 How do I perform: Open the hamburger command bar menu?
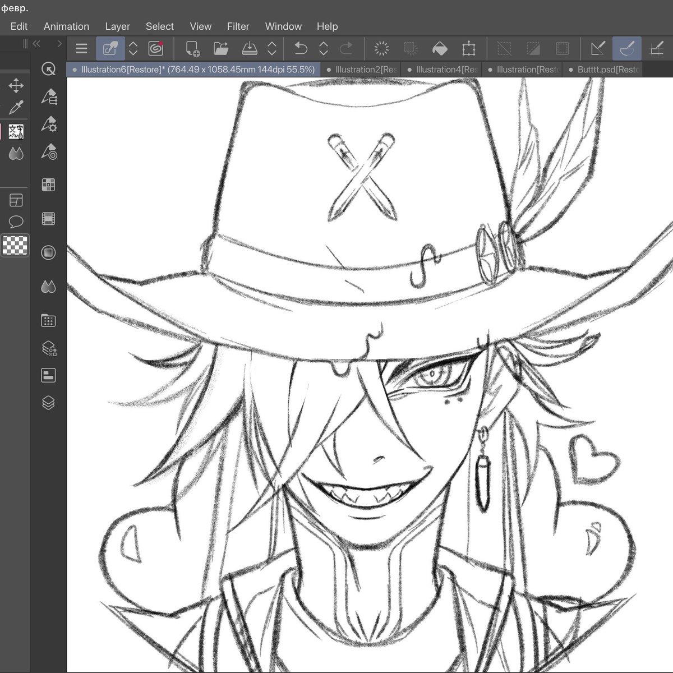point(81,49)
